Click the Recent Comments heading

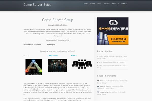(107, 76)
